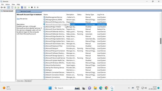Click the Export List toolbar icon
Image resolution: width=162 pixels, height=91 pixels.
click(18, 7)
